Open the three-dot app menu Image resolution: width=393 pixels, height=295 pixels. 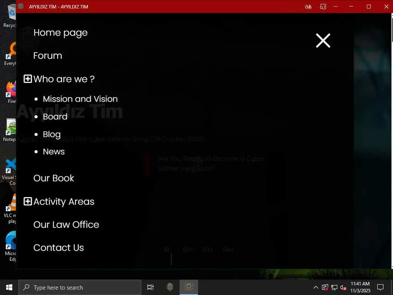336,7
